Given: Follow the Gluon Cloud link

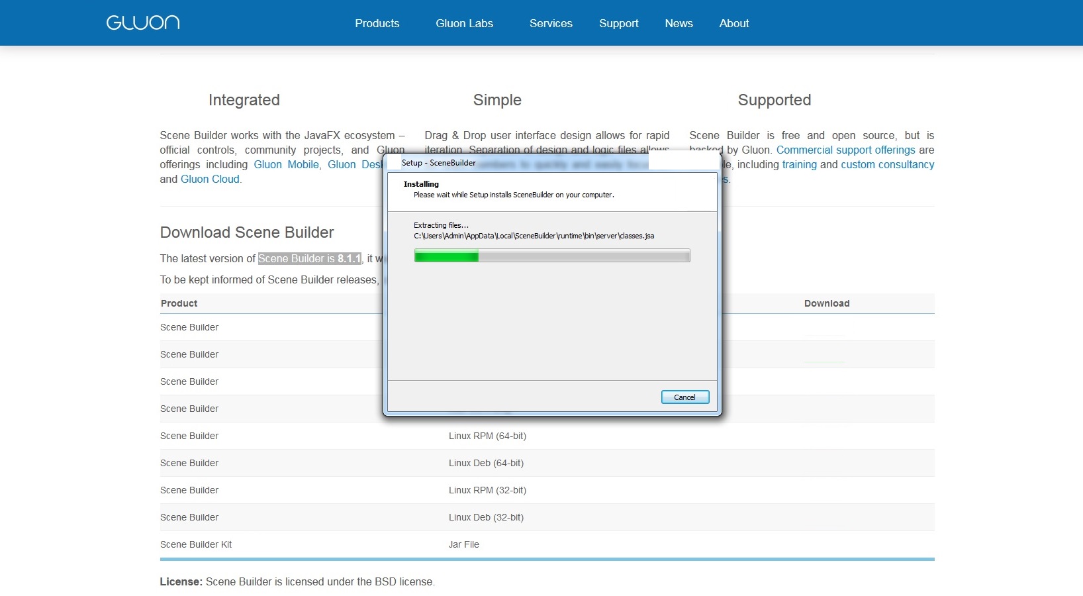Looking at the screenshot, I should [210, 179].
